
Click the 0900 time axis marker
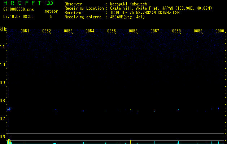[x=220, y=31]
